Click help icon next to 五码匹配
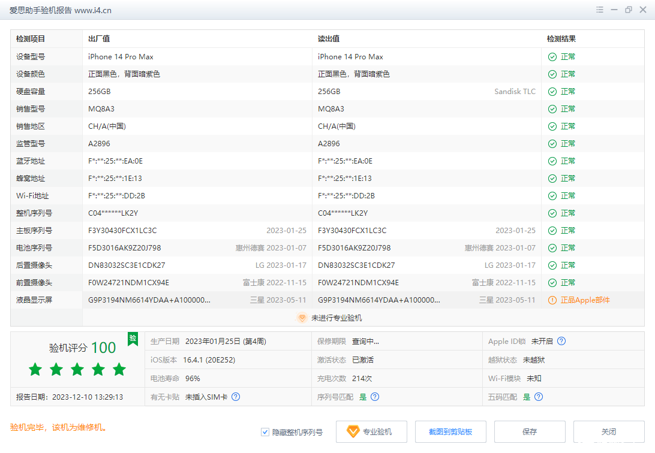The height and width of the screenshot is (453, 655). pyautogui.click(x=539, y=397)
